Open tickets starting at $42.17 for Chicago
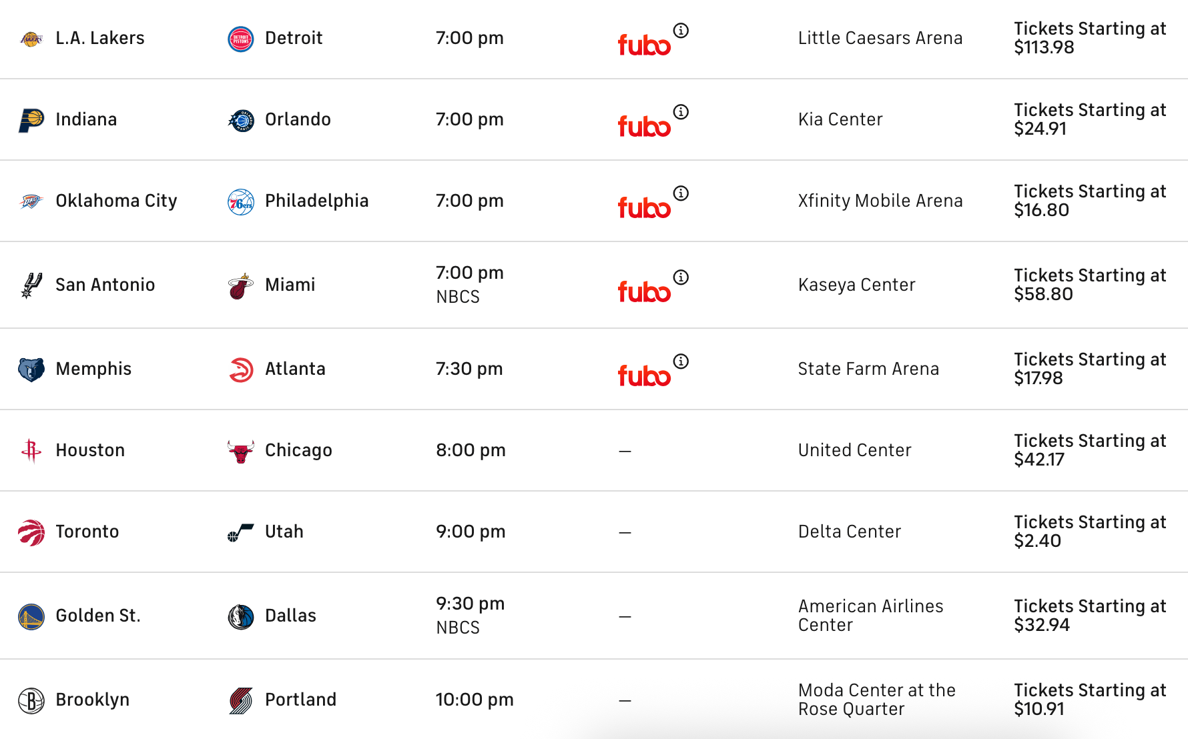 click(x=1089, y=450)
